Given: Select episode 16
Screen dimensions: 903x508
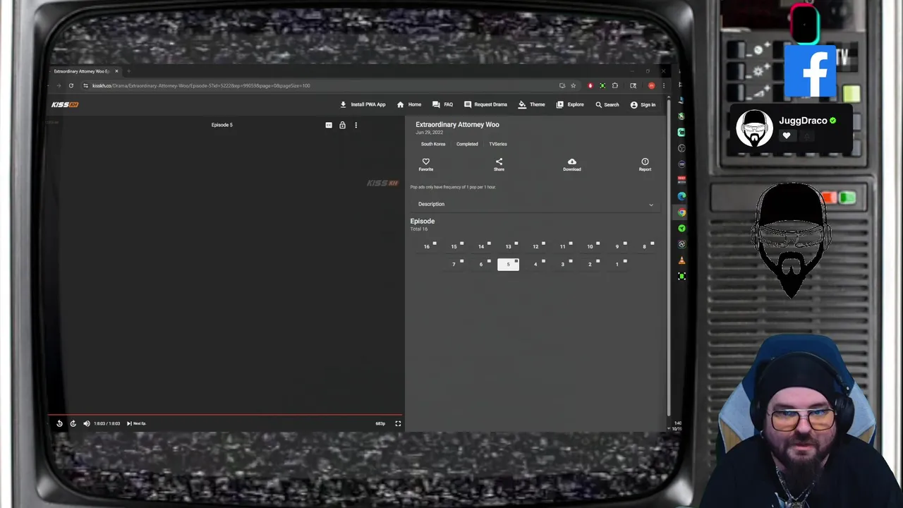Looking at the screenshot, I should (427, 246).
